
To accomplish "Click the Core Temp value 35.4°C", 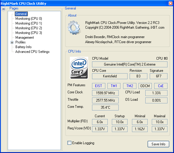I will point(105,108).
